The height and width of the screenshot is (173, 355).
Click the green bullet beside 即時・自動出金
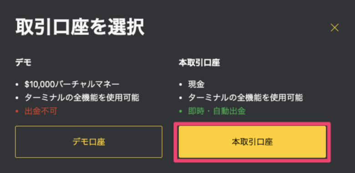click(x=180, y=111)
